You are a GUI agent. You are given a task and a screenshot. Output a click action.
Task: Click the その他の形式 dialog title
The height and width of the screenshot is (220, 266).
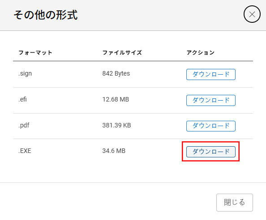coord(46,15)
